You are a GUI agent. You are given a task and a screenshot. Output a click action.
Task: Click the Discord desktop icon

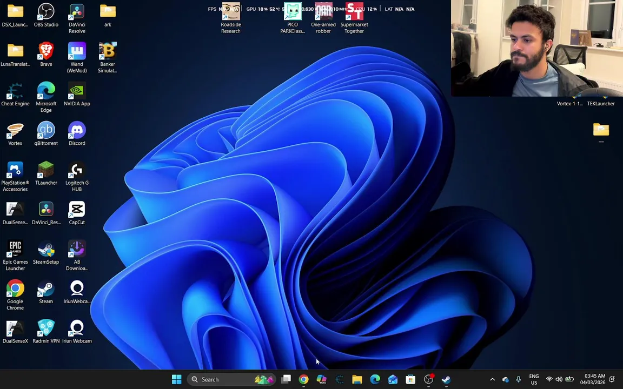click(x=77, y=134)
